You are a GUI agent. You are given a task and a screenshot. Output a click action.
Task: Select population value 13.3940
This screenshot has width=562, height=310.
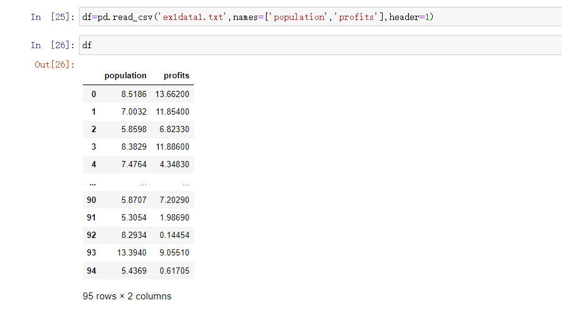pyautogui.click(x=132, y=253)
